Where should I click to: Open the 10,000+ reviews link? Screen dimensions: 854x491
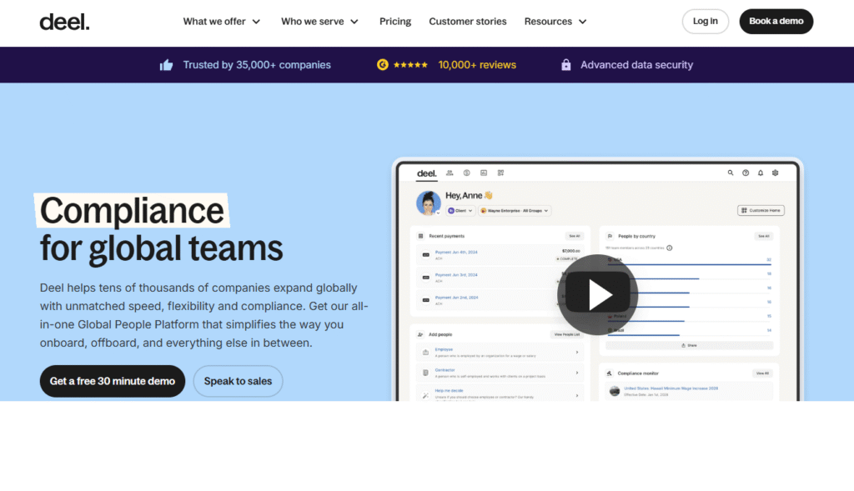(477, 65)
